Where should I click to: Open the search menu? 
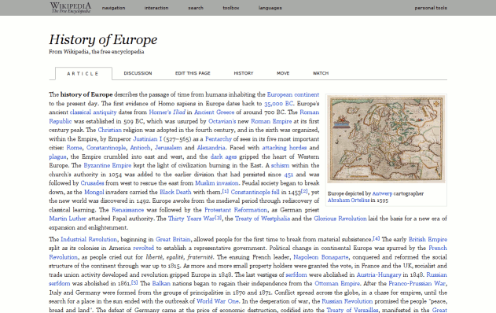coord(196,8)
